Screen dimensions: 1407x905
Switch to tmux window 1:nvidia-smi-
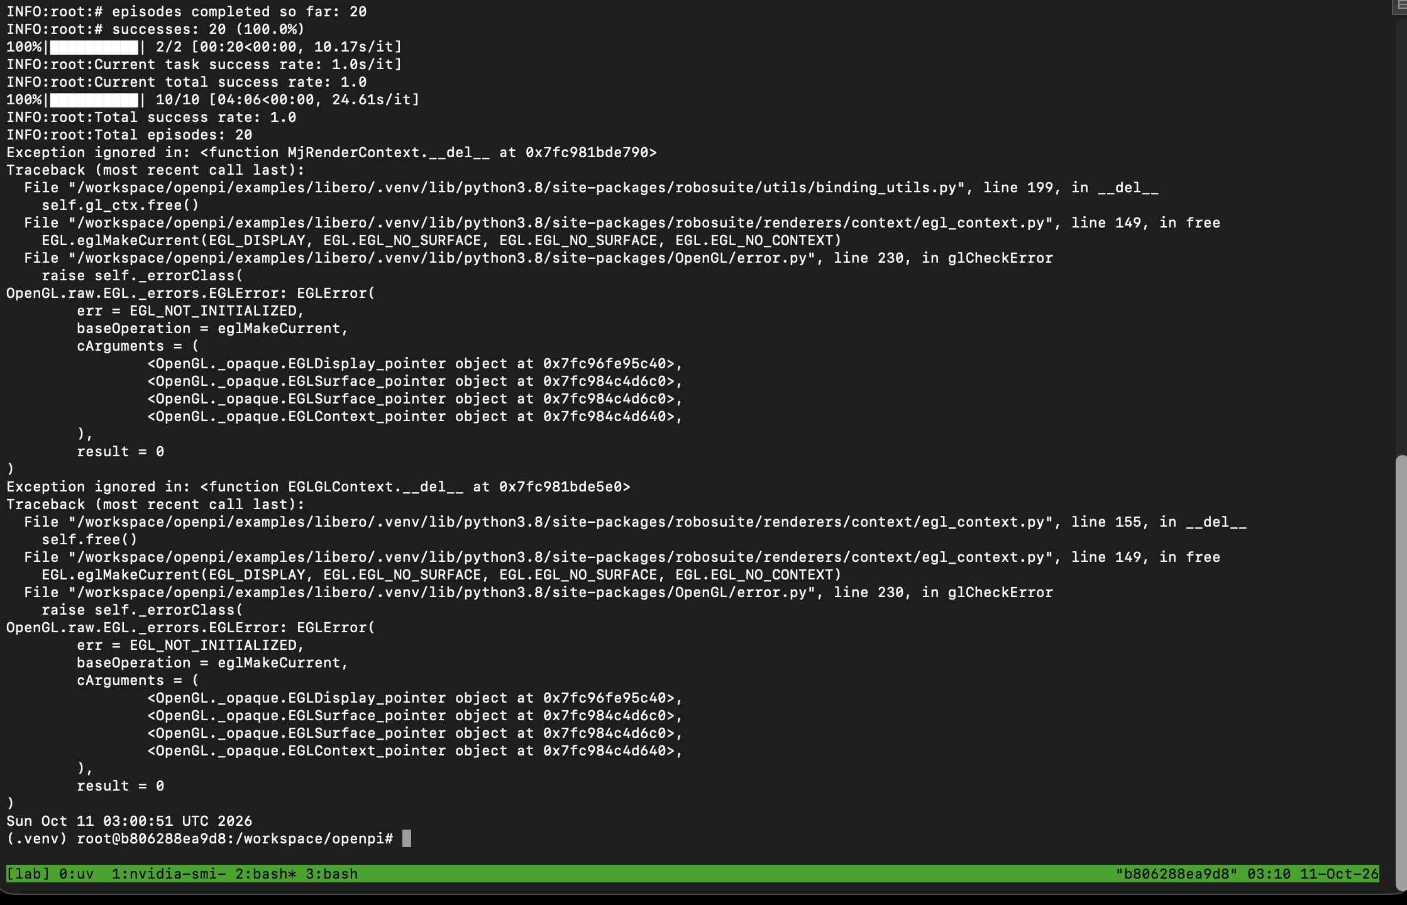pyautogui.click(x=168, y=874)
